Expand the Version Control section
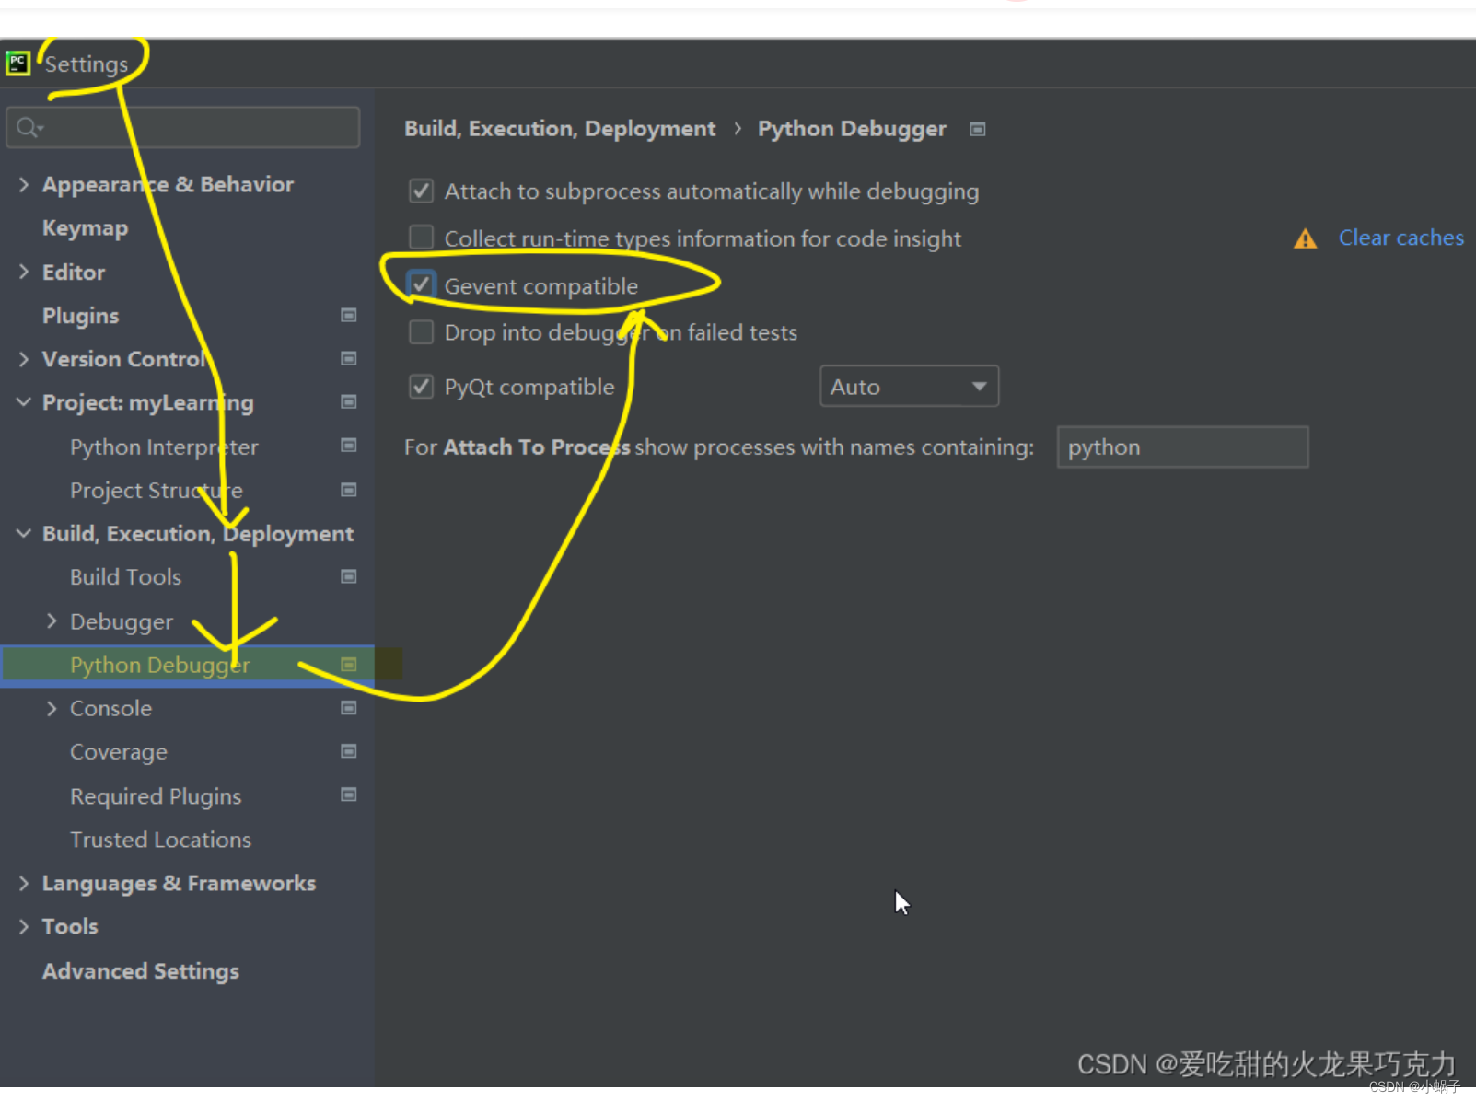1476x1102 pixels. point(23,359)
